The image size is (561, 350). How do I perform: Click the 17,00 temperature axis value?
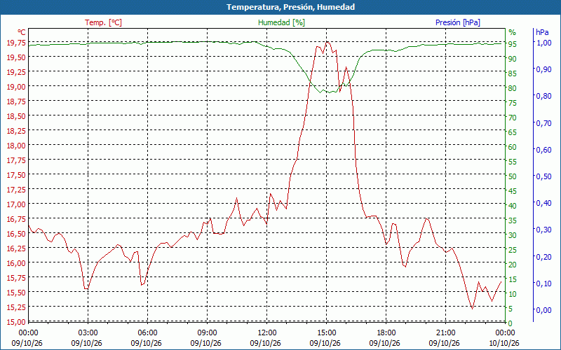point(16,204)
